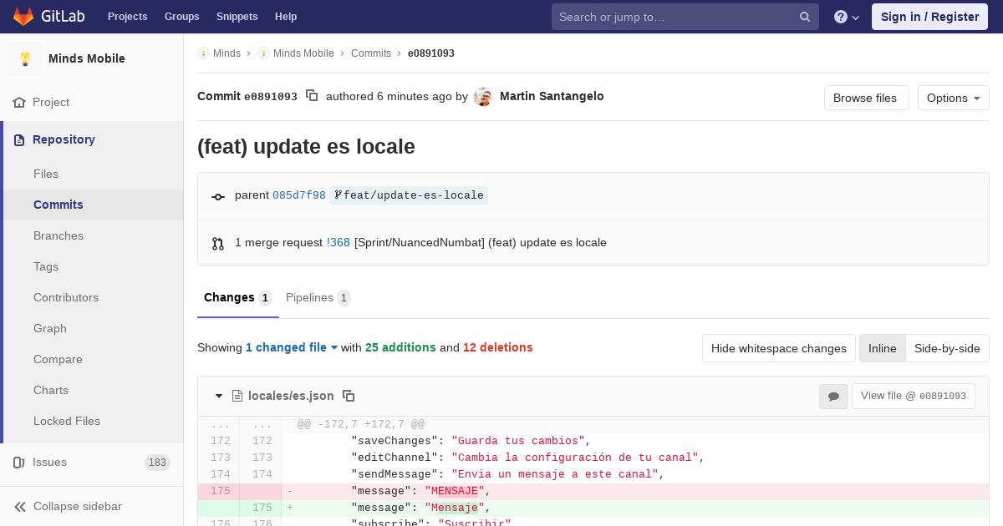Click the branch icon before feat/update-es-locale
This screenshot has height=526, width=1003.
(x=338, y=195)
